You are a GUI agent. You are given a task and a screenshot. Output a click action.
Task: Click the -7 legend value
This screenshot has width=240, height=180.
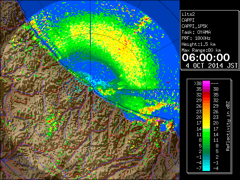tap(199, 168)
